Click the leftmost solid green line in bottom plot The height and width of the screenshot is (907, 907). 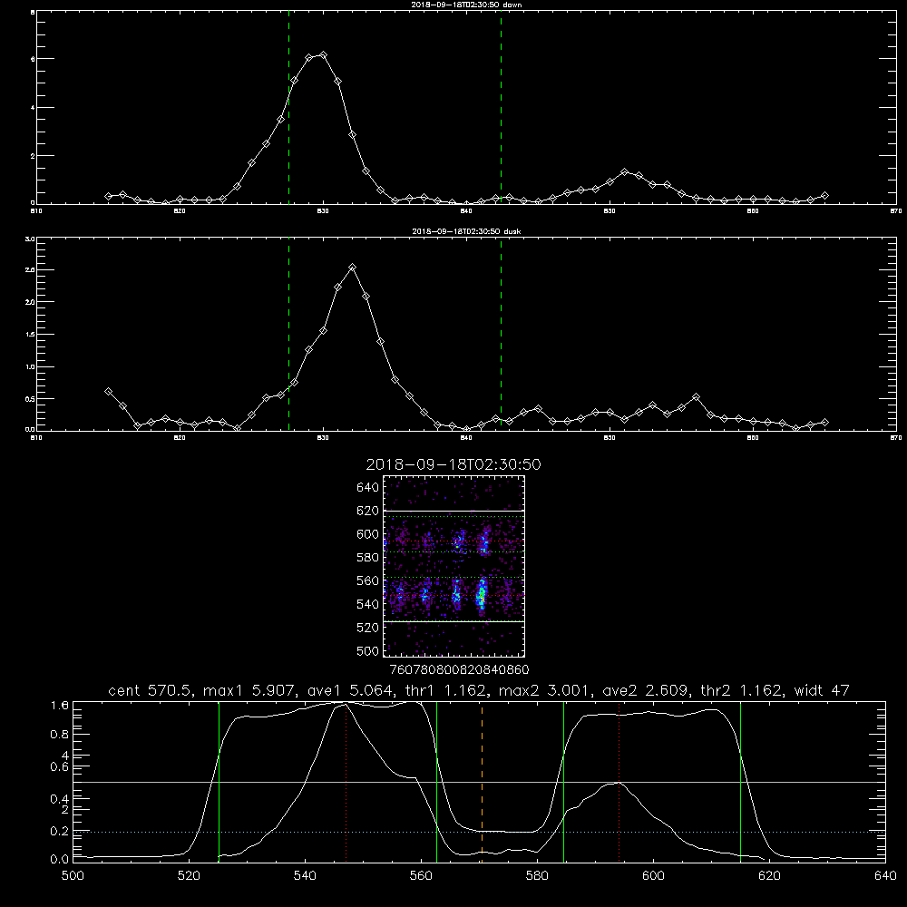click(219, 781)
